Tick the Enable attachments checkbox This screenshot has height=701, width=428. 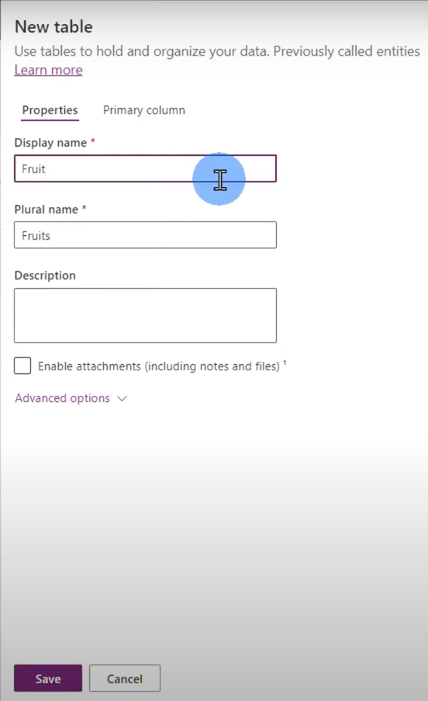coord(22,366)
